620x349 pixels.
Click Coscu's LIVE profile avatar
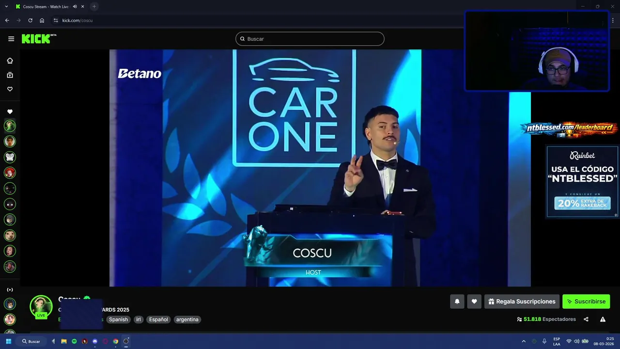point(41,307)
